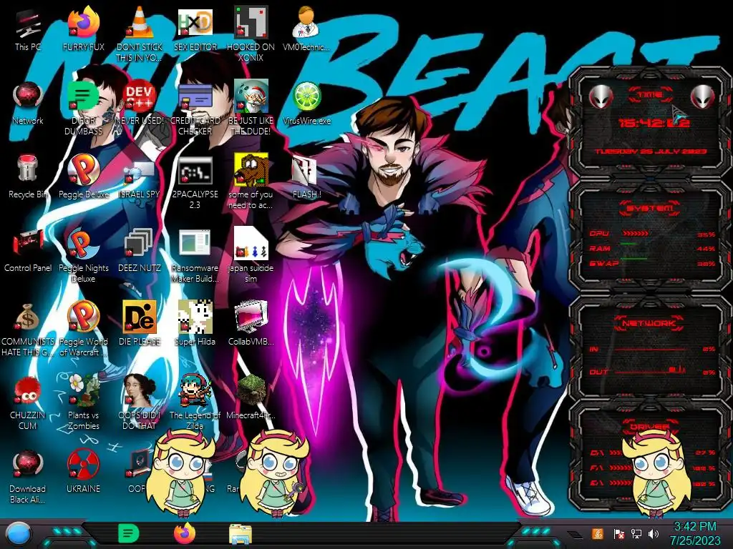
Task: Open the HOOKED ON XONIX shortcut
Action: 251,34
